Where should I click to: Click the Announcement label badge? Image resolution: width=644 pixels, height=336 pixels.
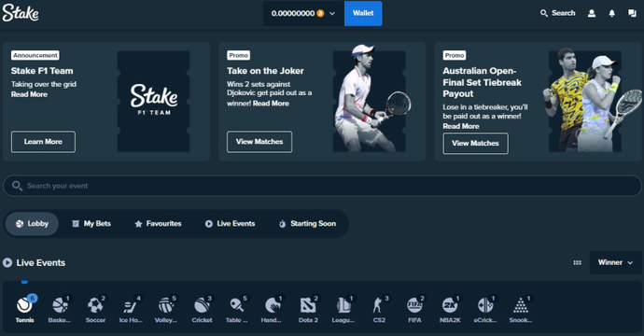[35, 55]
